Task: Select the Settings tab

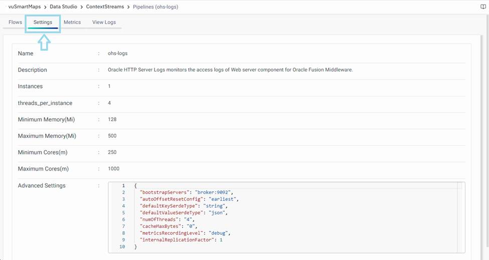Action: tap(43, 22)
